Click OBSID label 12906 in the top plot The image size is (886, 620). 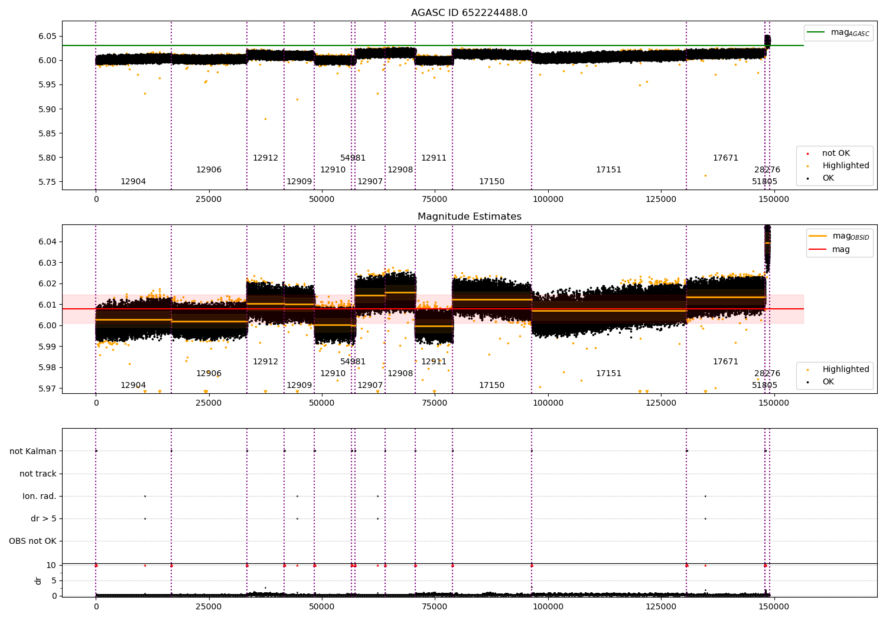209,170
